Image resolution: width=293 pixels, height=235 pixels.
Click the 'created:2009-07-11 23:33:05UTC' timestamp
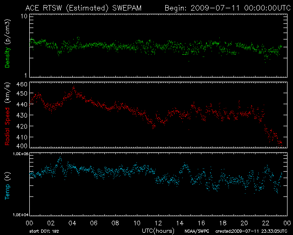point(251,231)
